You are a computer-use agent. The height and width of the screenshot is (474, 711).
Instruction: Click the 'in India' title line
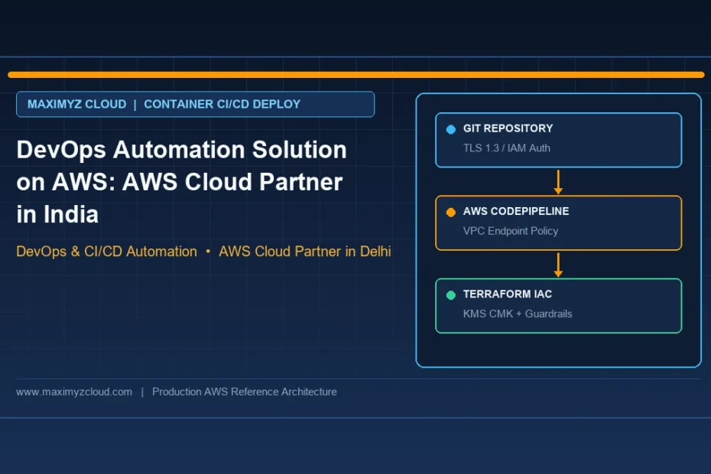click(x=57, y=214)
